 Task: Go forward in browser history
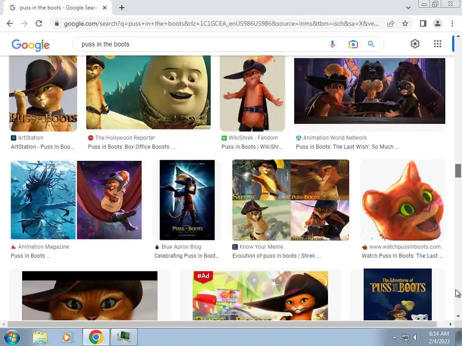pyautogui.click(x=24, y=23)
